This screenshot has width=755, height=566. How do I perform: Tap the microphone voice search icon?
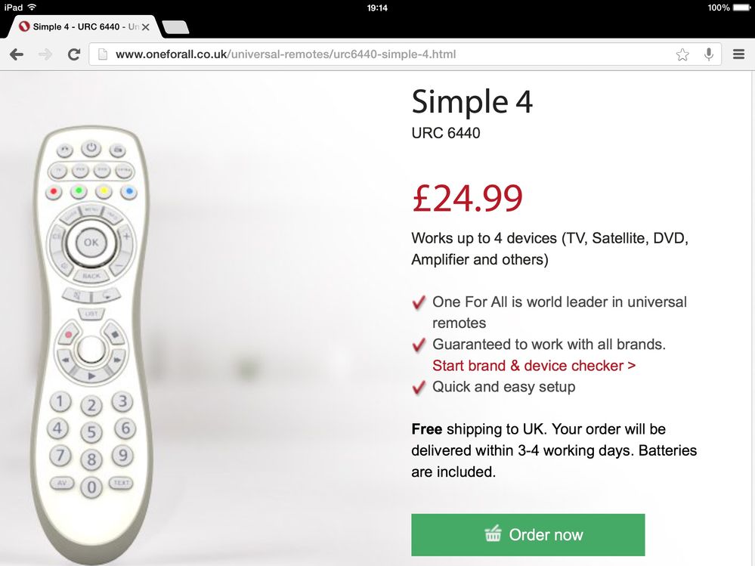pos(708,54)
